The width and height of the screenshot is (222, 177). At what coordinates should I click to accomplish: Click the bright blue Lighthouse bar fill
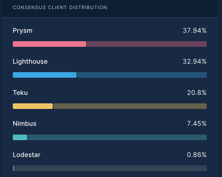pyautogui.click(x=44, y=75)
